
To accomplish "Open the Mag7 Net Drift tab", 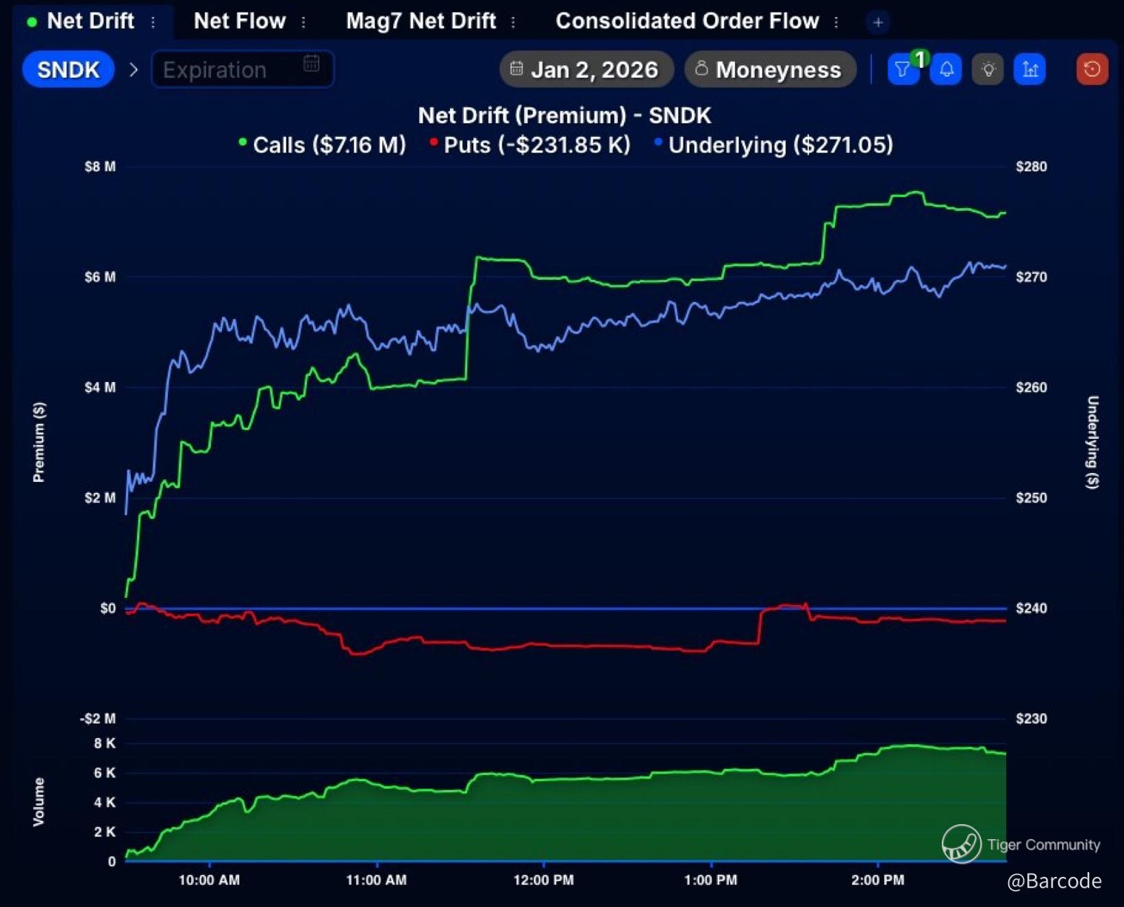I will [421, 21].
